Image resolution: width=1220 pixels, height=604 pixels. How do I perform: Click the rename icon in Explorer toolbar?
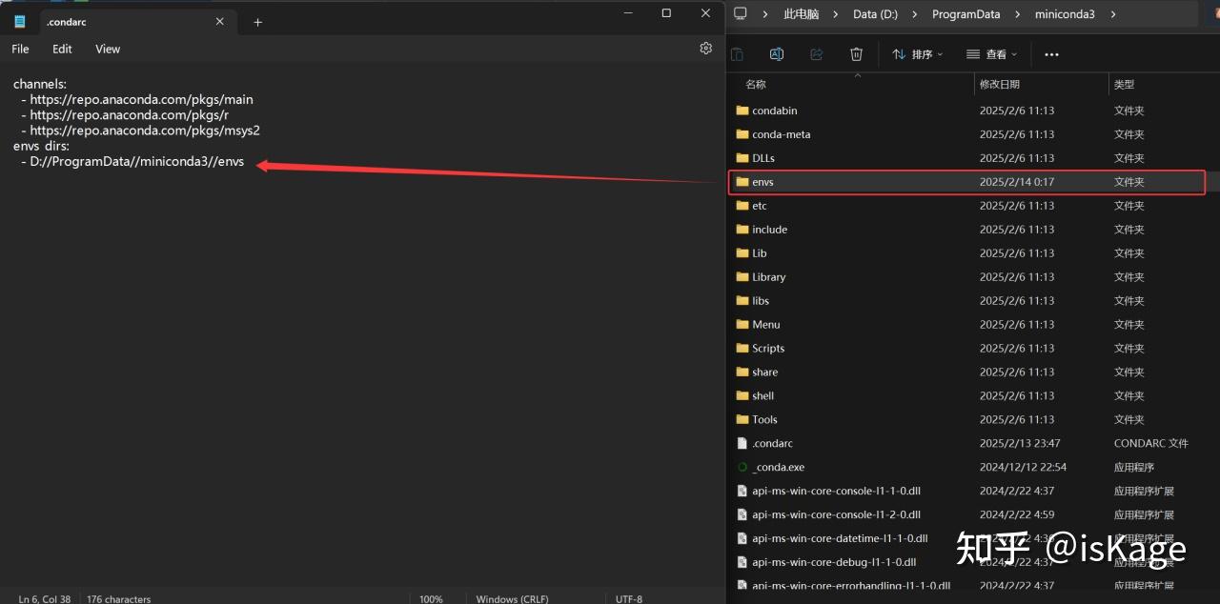tap(776, 54)
